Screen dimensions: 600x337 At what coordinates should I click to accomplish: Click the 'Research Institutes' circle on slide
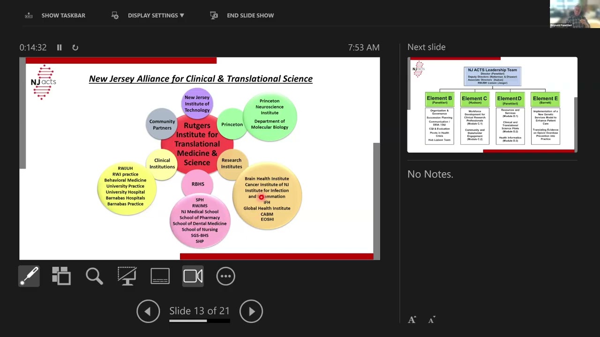[x=232, y=163]
